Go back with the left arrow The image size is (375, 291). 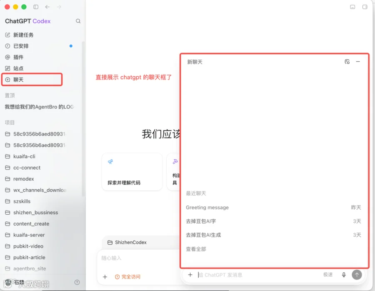[x=47, y=7]
